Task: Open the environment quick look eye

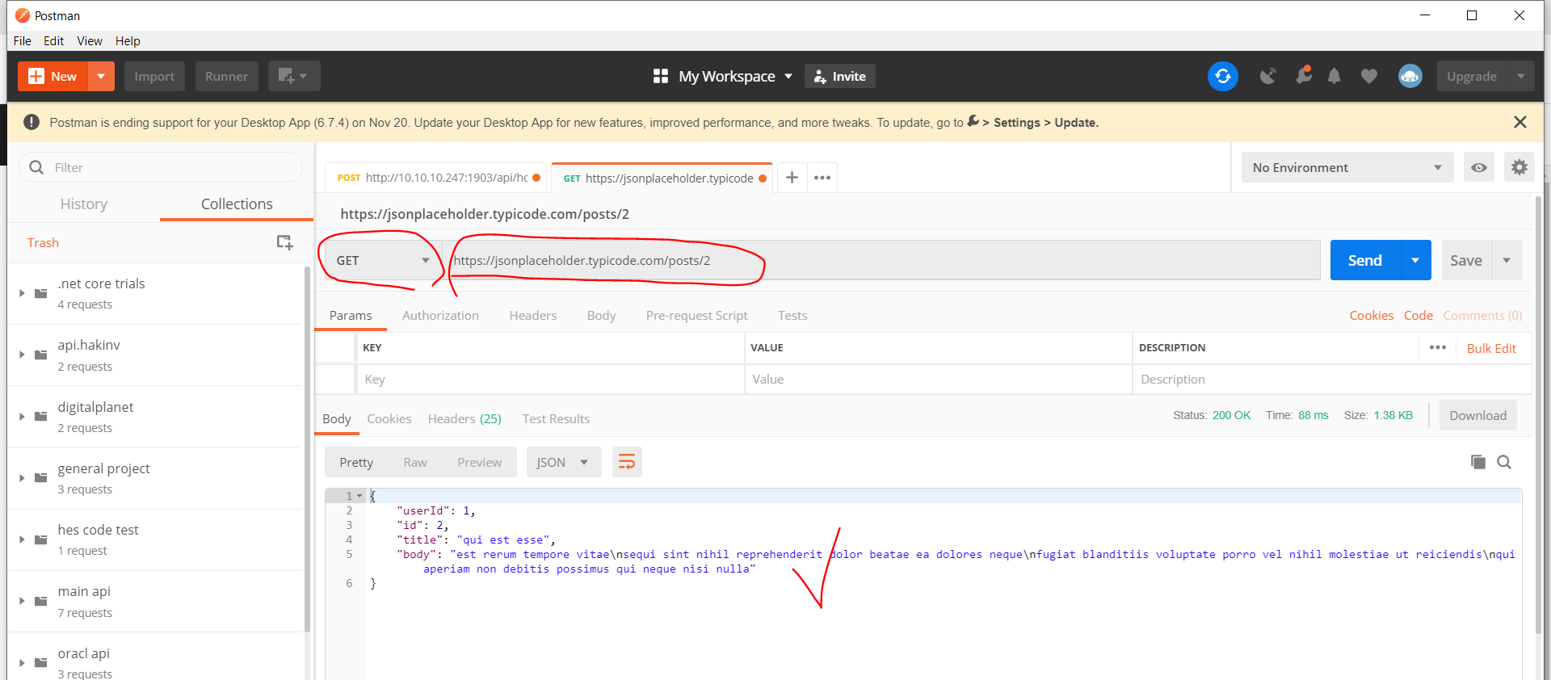Action: pyautogui.click(x=1478, y=167)
